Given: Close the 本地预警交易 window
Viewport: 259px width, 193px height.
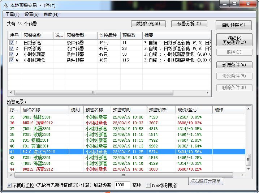Looking at the screenshot, I should [248, 4].
